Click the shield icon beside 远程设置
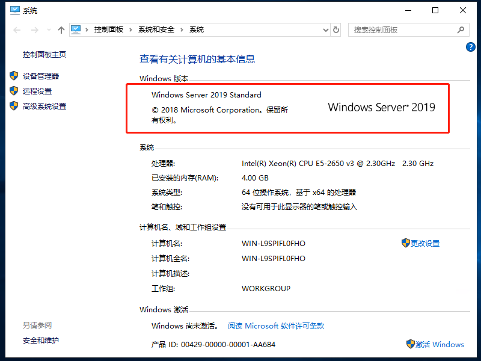 [14, 91]
